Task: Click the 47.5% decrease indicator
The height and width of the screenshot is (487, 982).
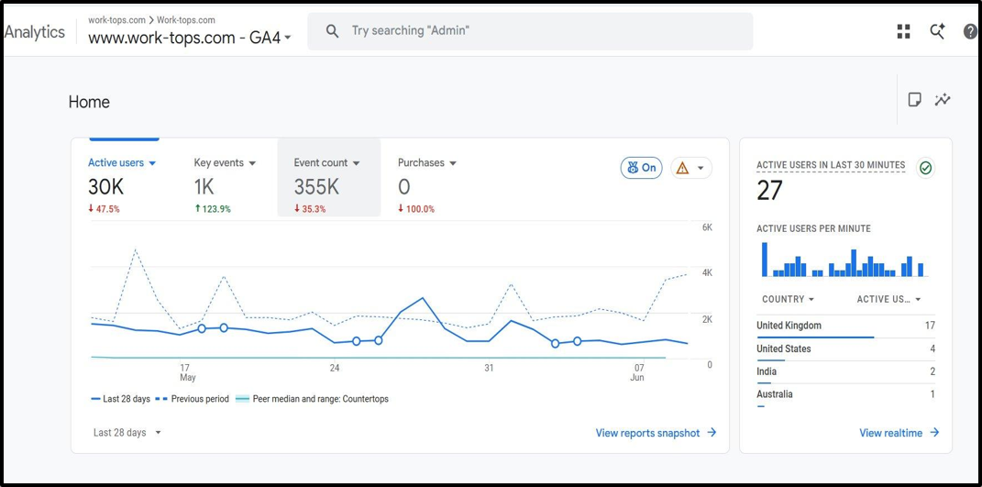Action: tap(104, 209)
